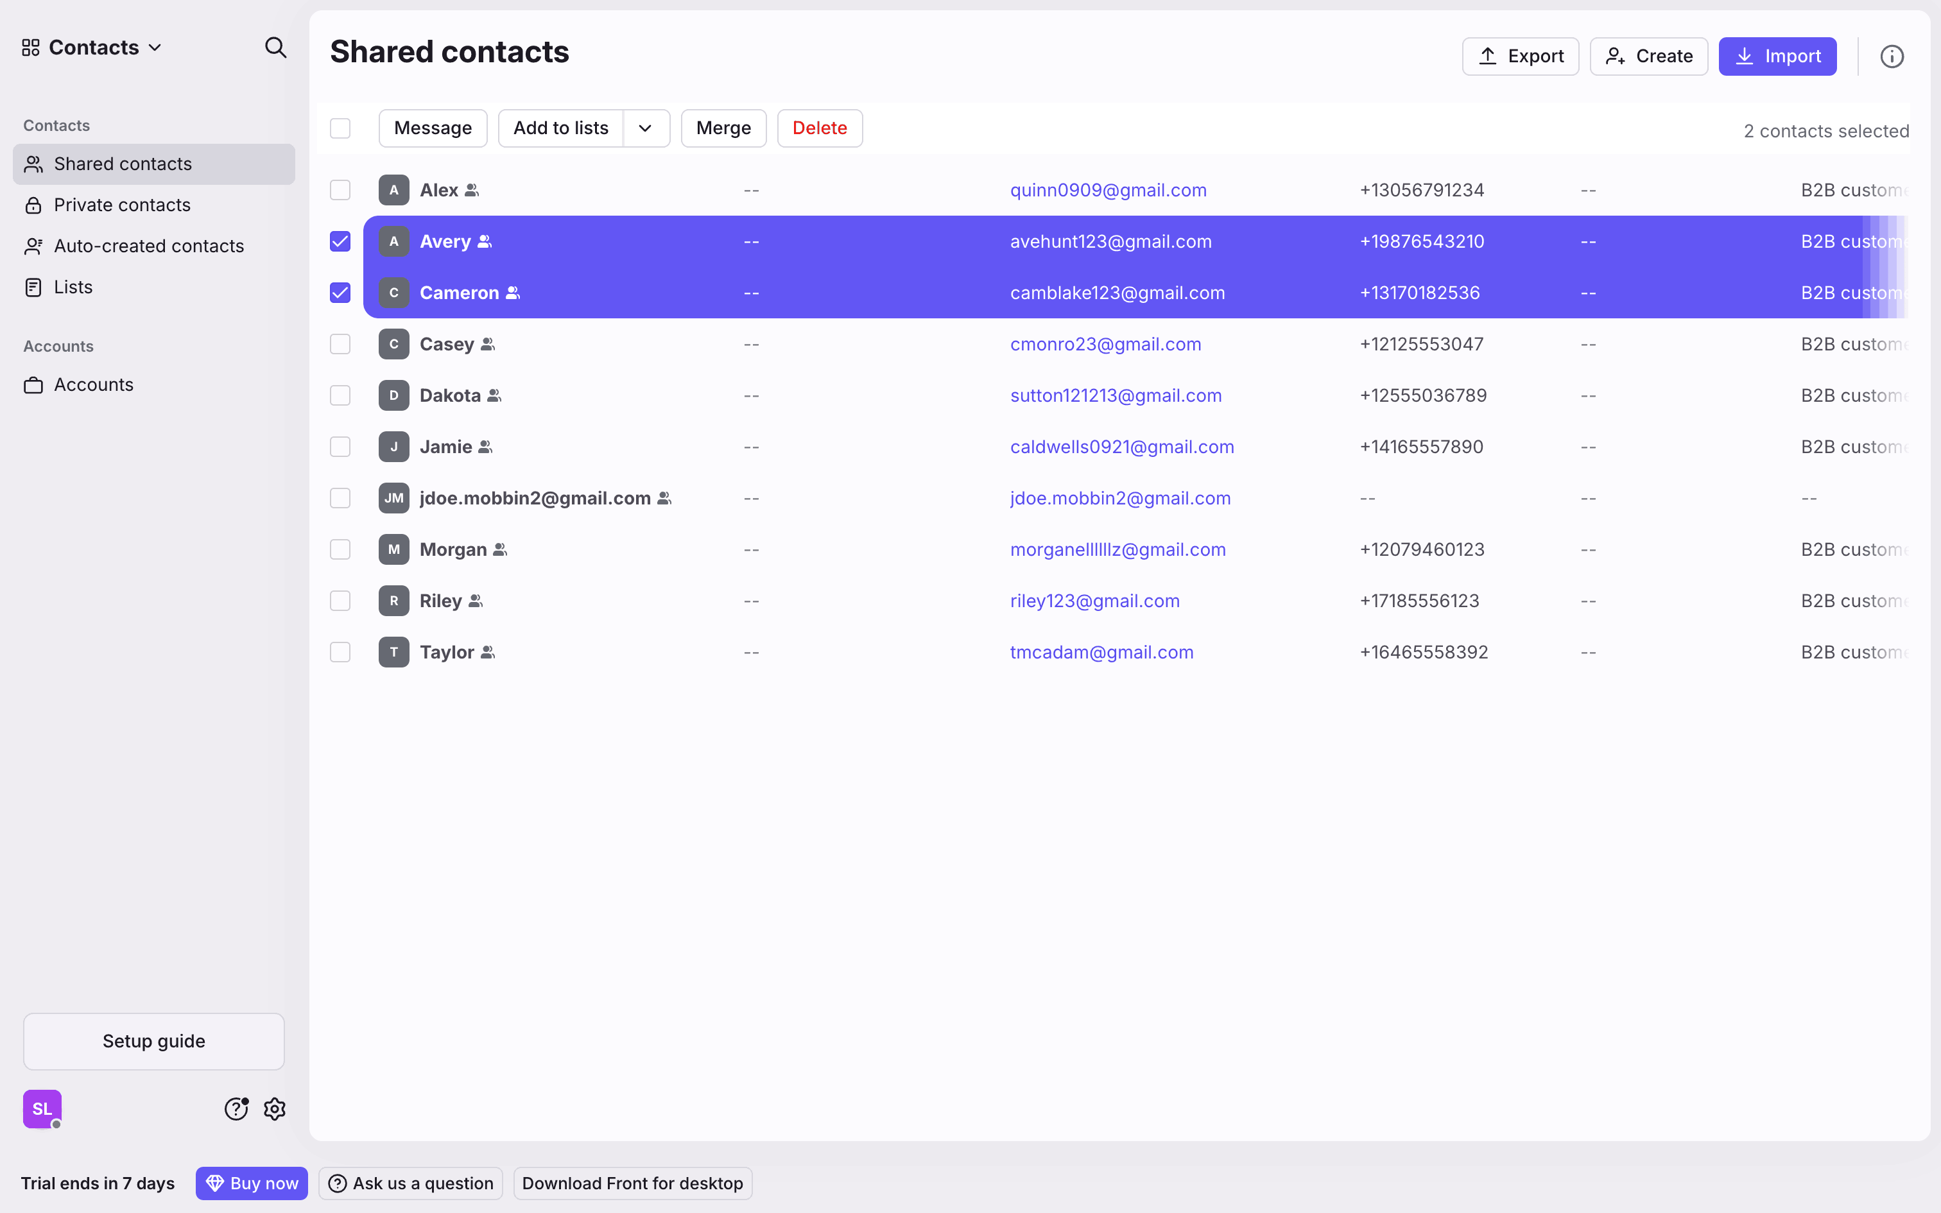
Task: Uncheck the Avery contact checkbox
Action: [340, 241]
